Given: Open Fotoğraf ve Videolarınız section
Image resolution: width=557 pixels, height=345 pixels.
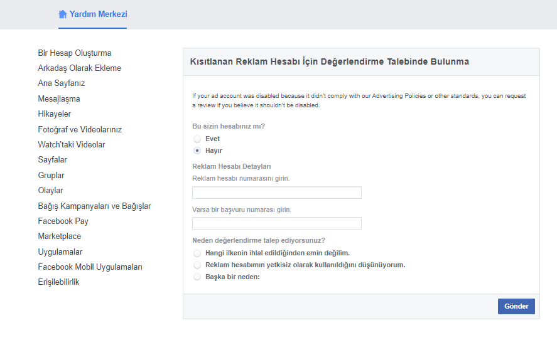Looking at the screenshot, I should pos(80,129).
